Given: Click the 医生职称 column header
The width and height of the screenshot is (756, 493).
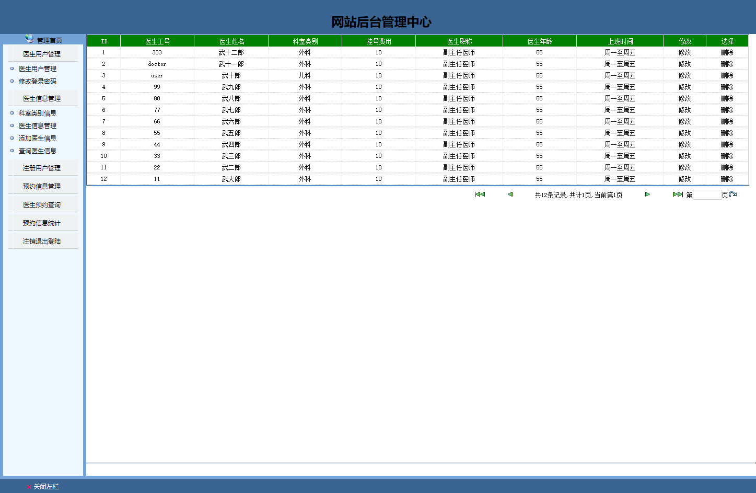Looking at the screenshot, I should (x=459, y=41).
